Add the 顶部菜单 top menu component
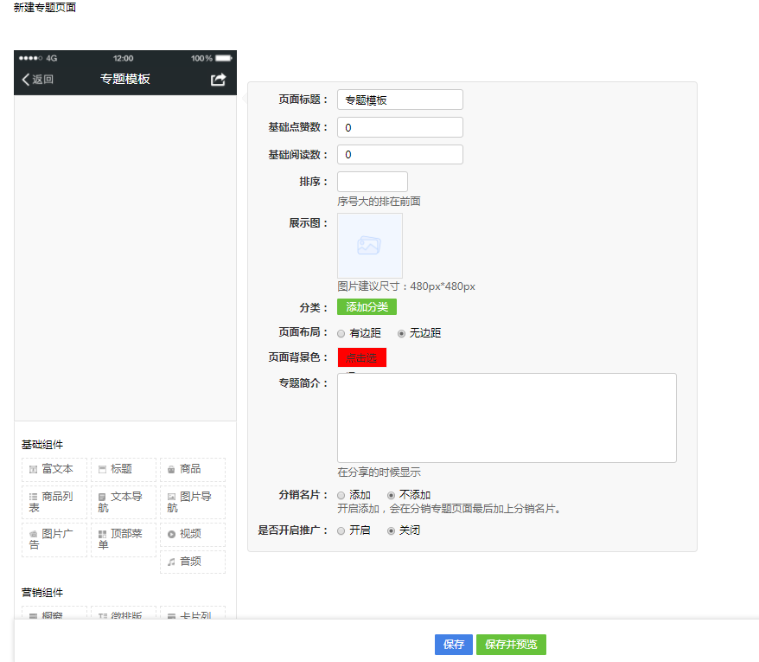 tap(123, 539)
